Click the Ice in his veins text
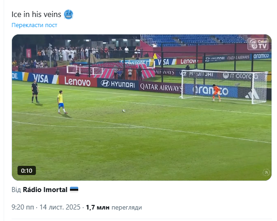The width and height of the screenshot is (277, 221). pos(36,14)
